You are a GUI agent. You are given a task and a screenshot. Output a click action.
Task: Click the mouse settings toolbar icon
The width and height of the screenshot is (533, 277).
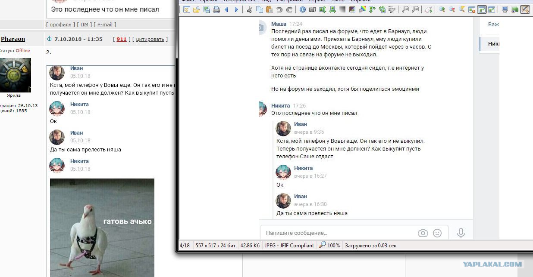tap(429, 9)
